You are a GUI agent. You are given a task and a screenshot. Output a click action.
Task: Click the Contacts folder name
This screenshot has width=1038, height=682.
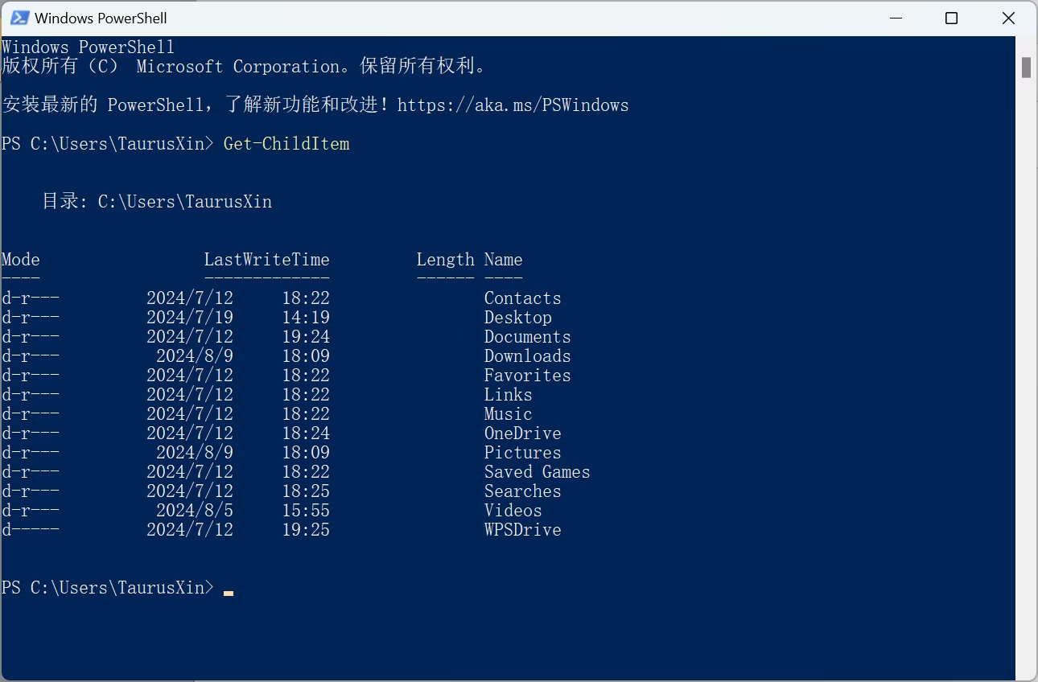pos(522,298)
